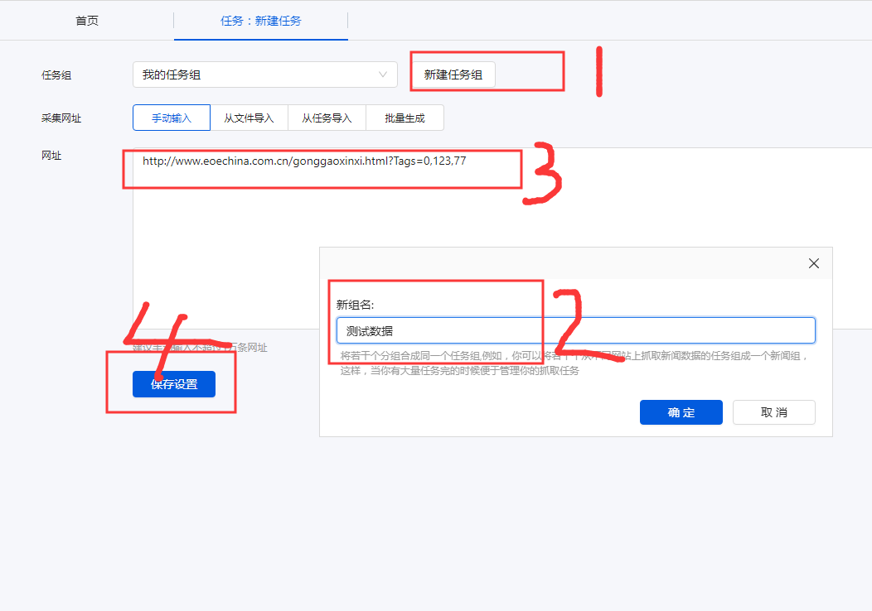Select the 手动输入 option
This screenshot has width=872, height=611.
[172, 118]
